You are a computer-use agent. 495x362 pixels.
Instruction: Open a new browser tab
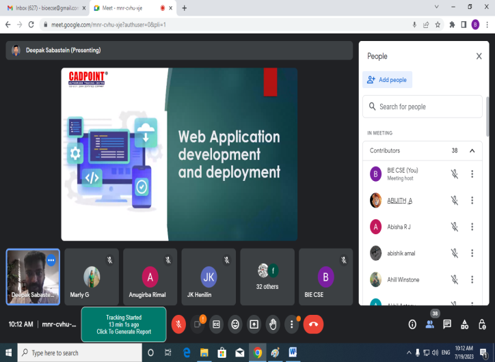point(185,8)
